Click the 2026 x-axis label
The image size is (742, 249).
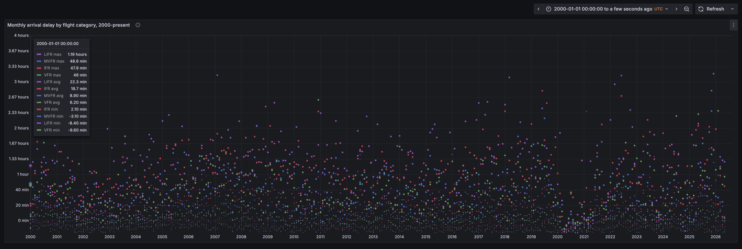tap(715, 237)
